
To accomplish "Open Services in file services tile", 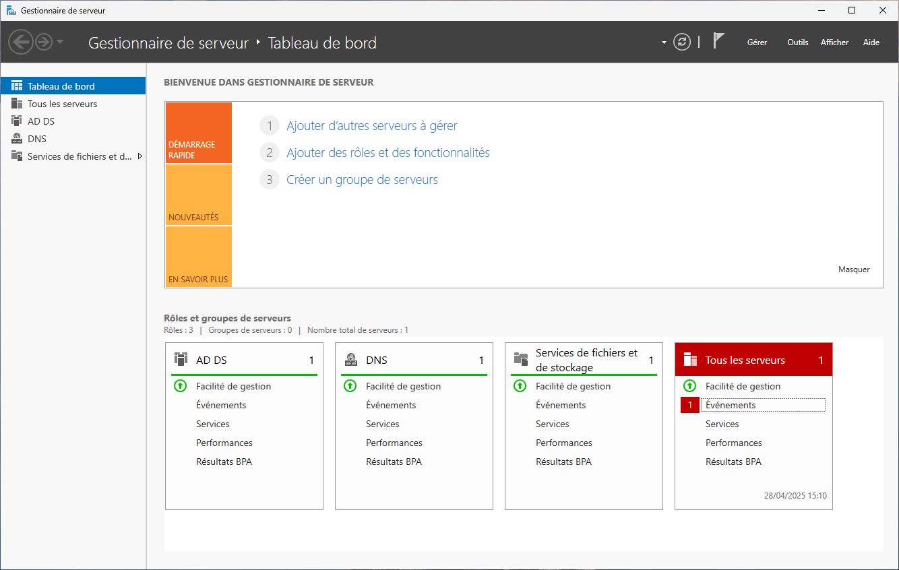I will tap(553, 424).
